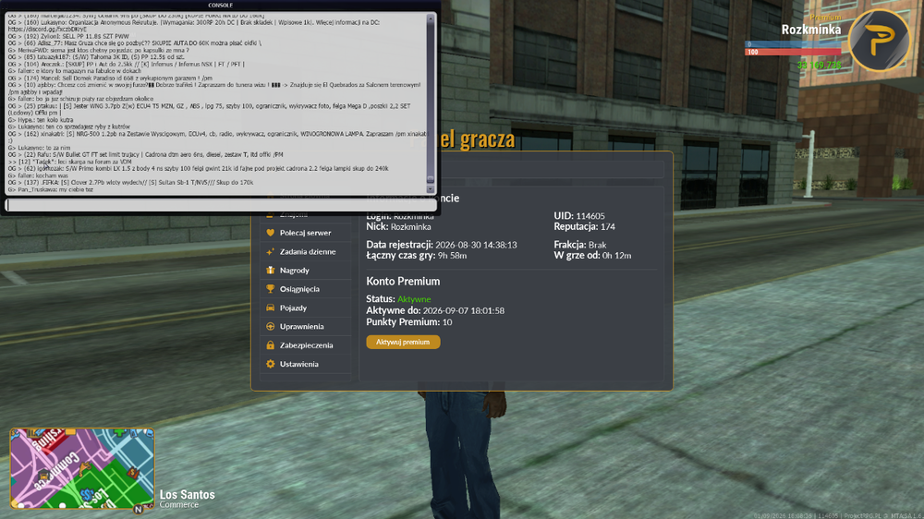Image resolution: width=924 pixels, height=519 pixels.
Task: Click the MerivaFWD console line about kapsulki
Action: tap(99, 51)
